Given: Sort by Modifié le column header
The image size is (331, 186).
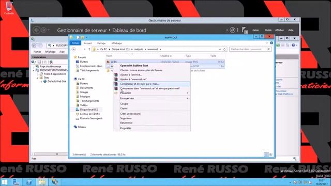Looking at the screenshot, I should 166,56.
